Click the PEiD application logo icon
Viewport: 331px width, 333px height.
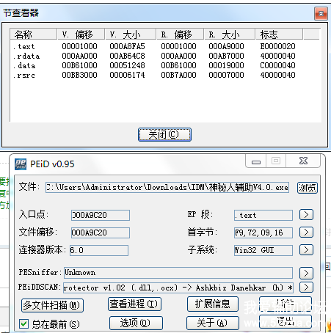tap(21, 164)
